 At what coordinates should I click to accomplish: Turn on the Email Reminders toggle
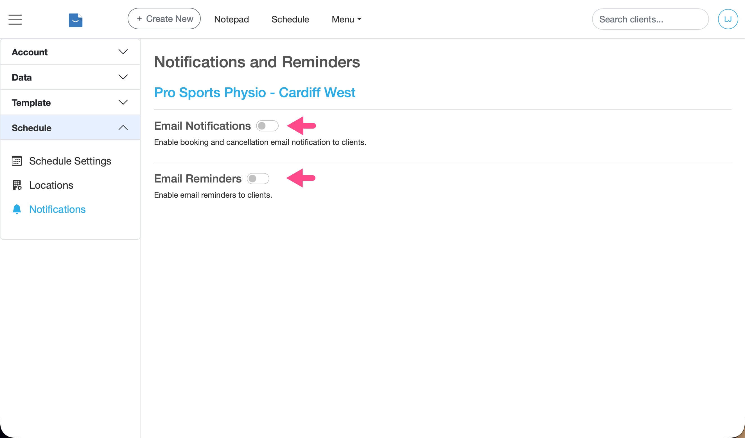point(258,179)
